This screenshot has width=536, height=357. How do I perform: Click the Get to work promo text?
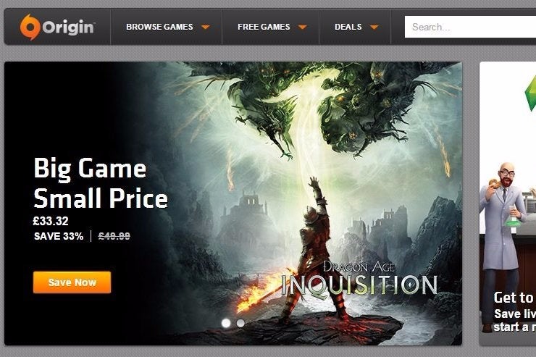[x=514, y=298]
